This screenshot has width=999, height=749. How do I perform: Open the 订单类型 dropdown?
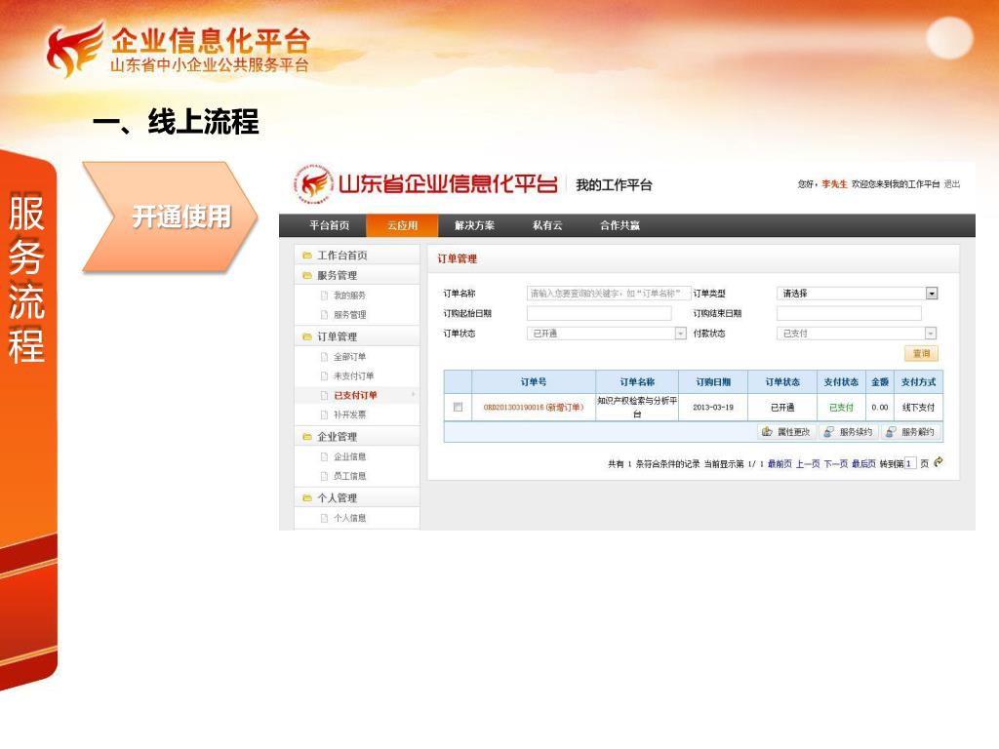[x=857, y=294]
